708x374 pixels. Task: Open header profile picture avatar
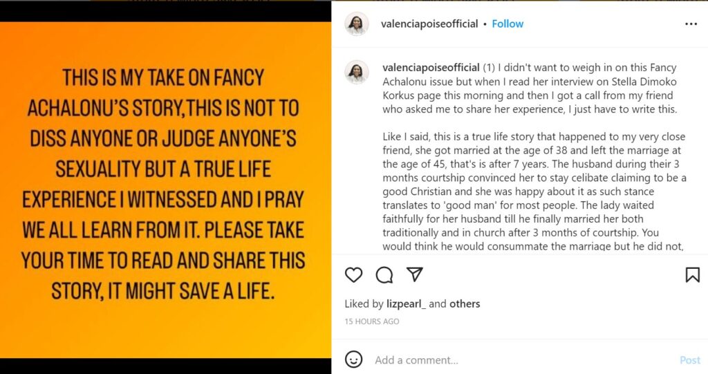click(x=357, y=24)
